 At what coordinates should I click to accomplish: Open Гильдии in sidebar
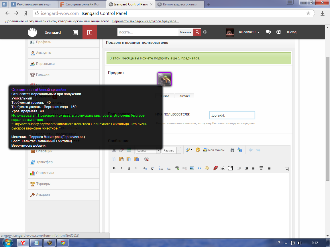(x=64, y=75)
